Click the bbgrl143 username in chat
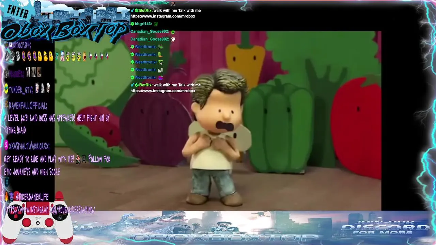The image size is (436, 245). coord(143,24)
